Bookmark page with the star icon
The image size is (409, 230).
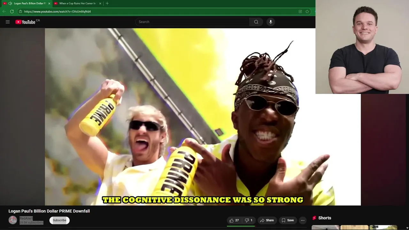coord(307,11)
